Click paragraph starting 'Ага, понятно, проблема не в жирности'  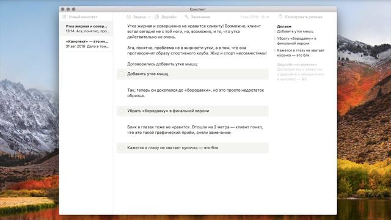(x=197, y=50)
